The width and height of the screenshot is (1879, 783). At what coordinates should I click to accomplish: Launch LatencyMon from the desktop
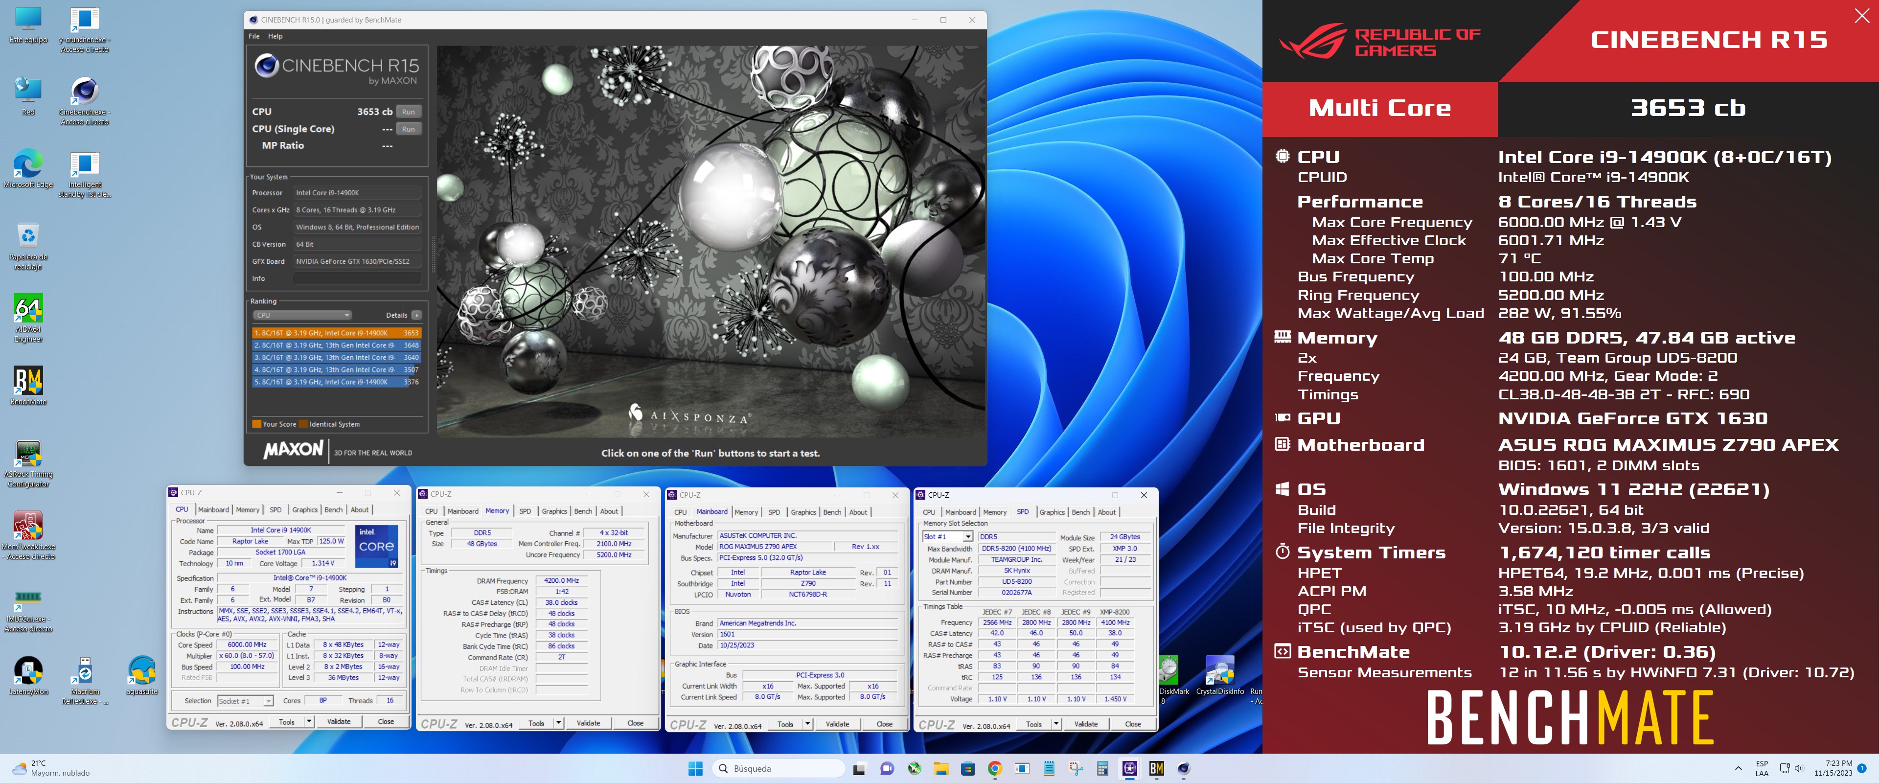pyautogui.click(x=28, y=676)
